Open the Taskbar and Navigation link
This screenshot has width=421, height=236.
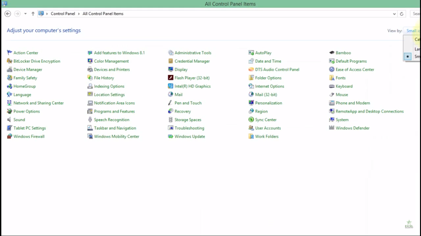[115, 128]
